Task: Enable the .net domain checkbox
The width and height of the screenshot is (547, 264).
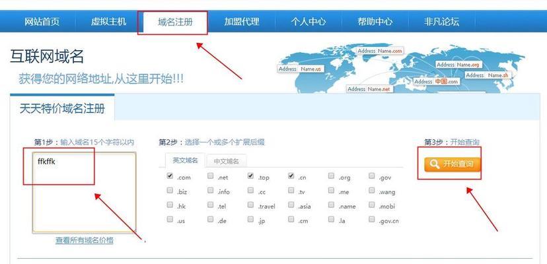Action: 211,176
